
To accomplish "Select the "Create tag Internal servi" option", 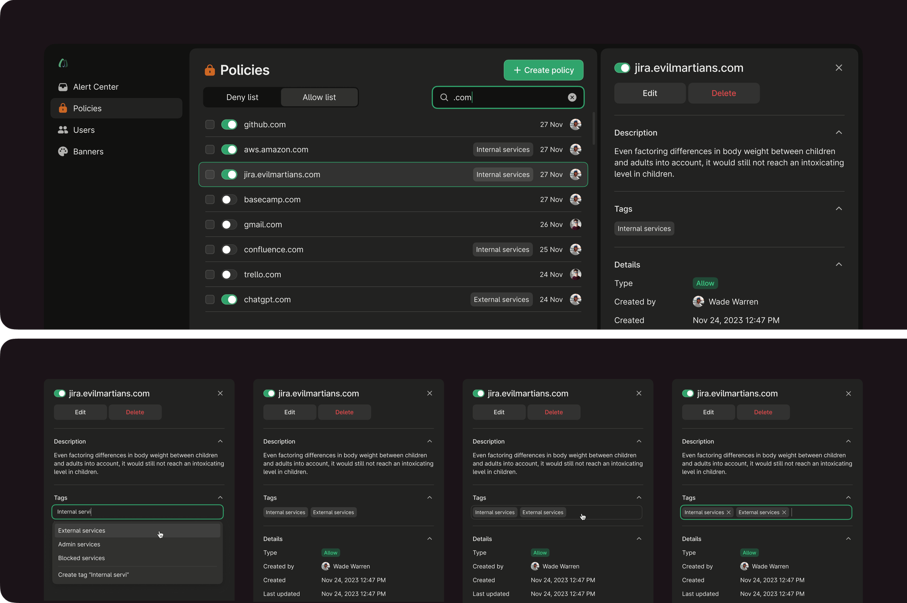I will (94, 574).
